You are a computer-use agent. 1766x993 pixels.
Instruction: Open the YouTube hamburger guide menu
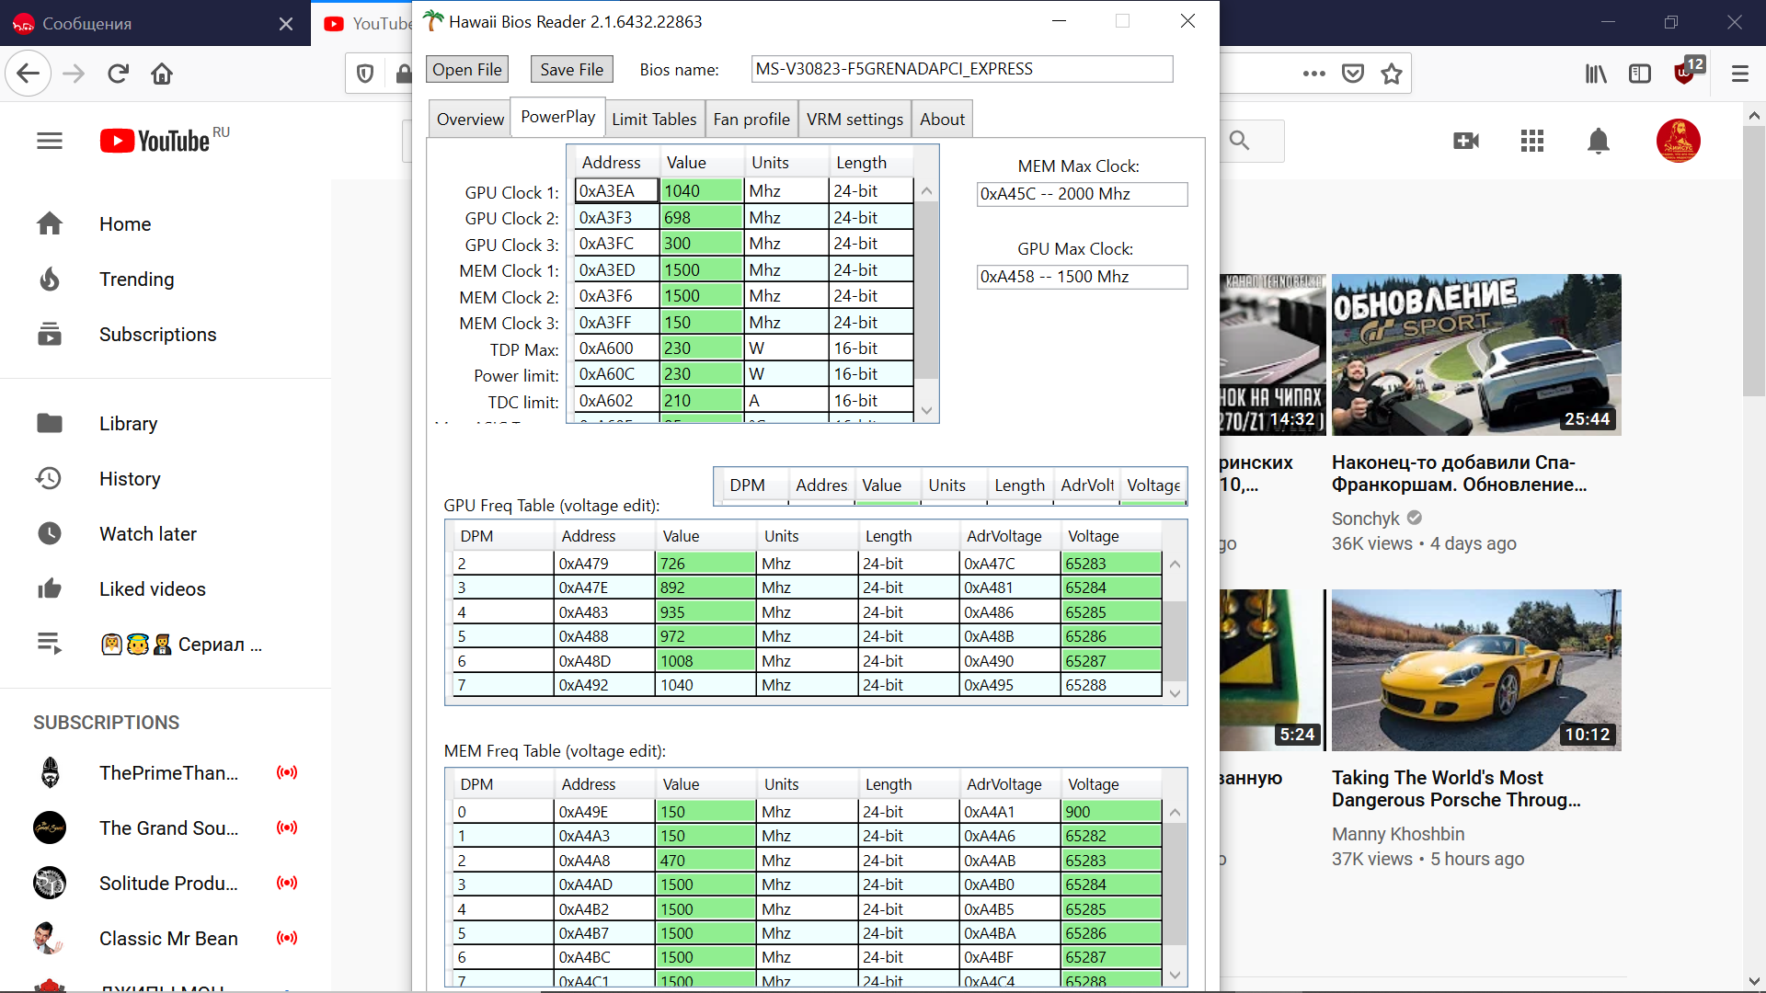point(50,141)
